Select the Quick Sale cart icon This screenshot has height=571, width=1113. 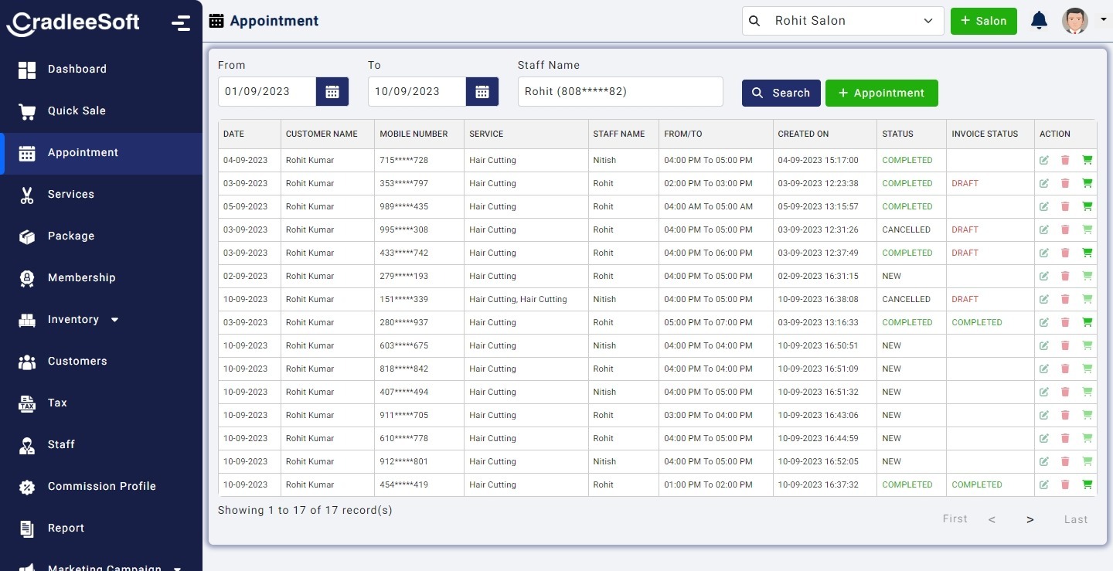(27, 110)
